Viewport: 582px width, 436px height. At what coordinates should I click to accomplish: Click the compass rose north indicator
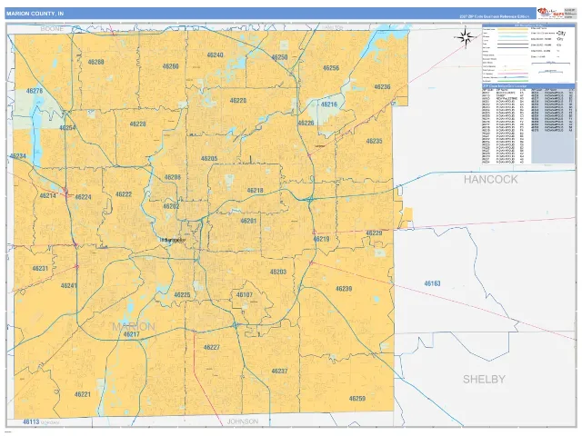(x=465, y=37)
